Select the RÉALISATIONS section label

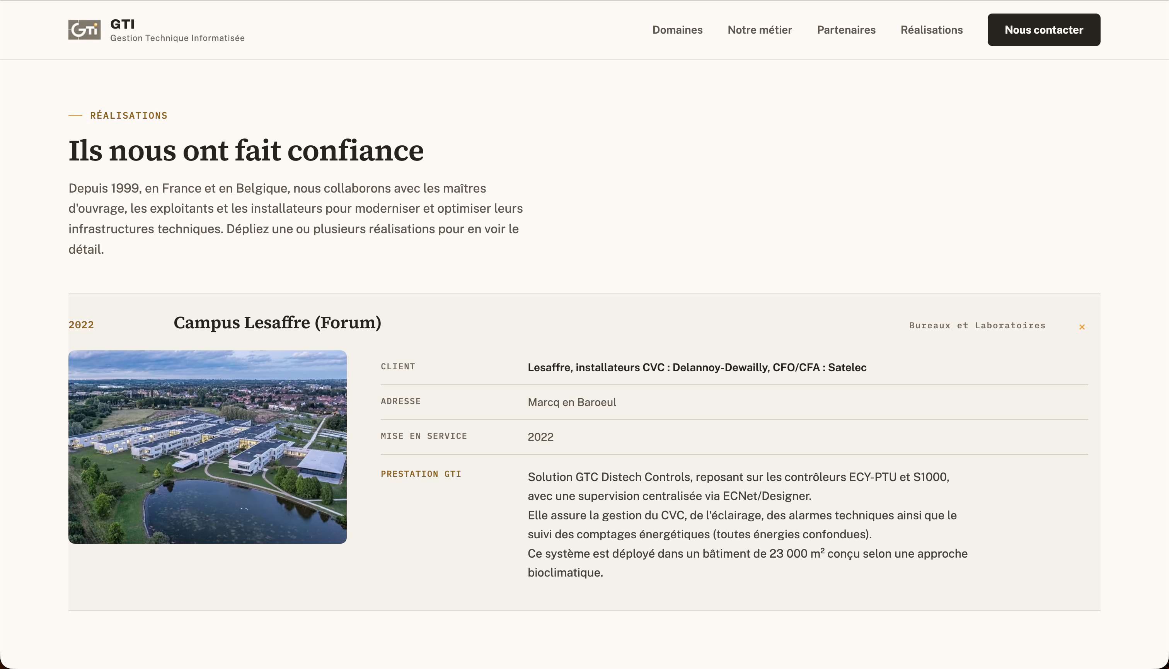point(129,116)
